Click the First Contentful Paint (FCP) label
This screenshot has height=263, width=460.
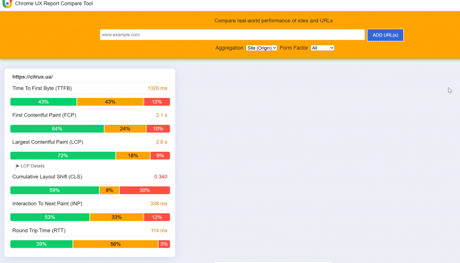click(44, 115)
